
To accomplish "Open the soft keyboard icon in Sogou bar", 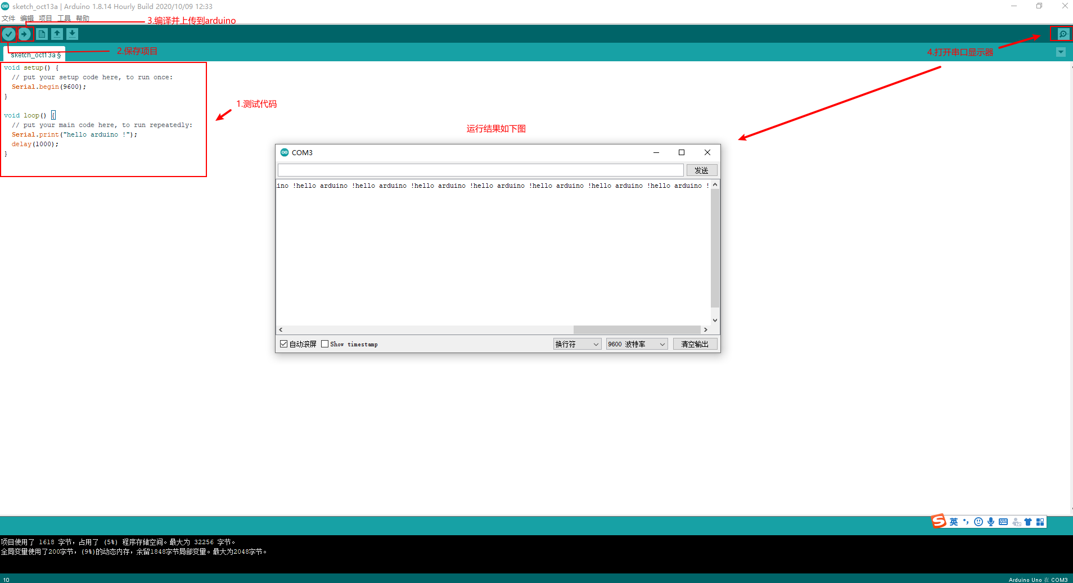I will 1003,522.
